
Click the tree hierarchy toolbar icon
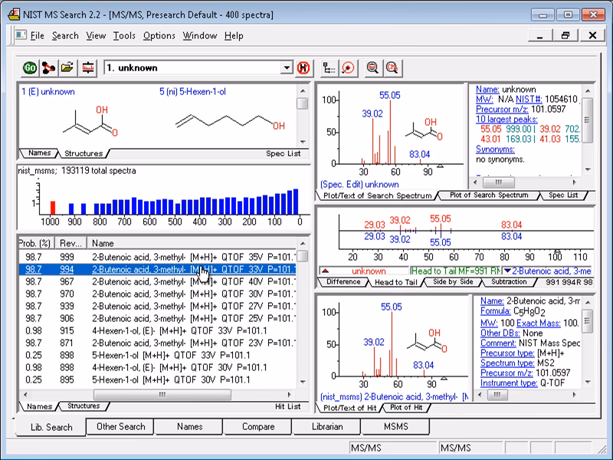click(x=329, y=67)
